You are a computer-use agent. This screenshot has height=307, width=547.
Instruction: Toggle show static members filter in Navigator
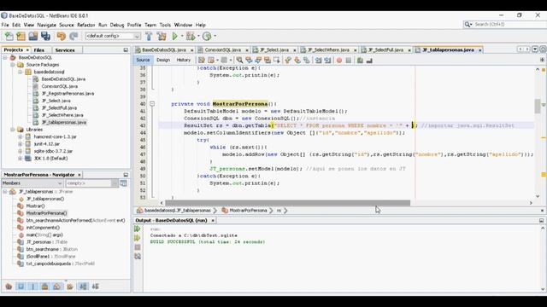[32, 287]
